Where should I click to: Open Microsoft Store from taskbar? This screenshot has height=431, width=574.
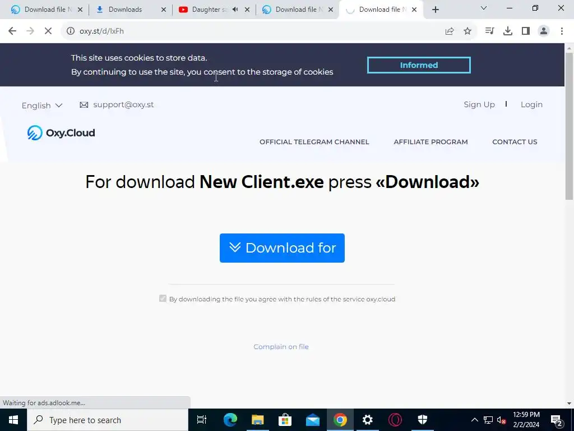pos(285,420)
